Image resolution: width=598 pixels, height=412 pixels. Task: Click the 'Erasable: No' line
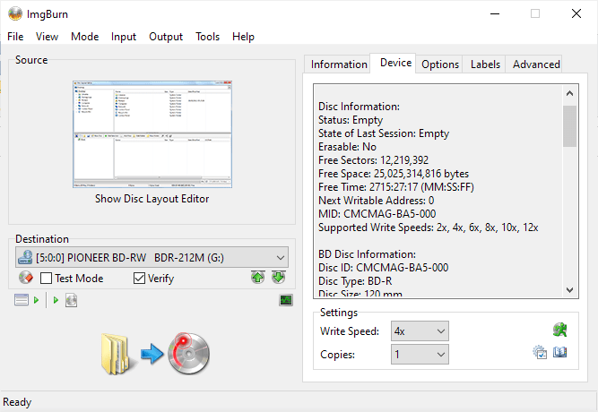[347, 147]
